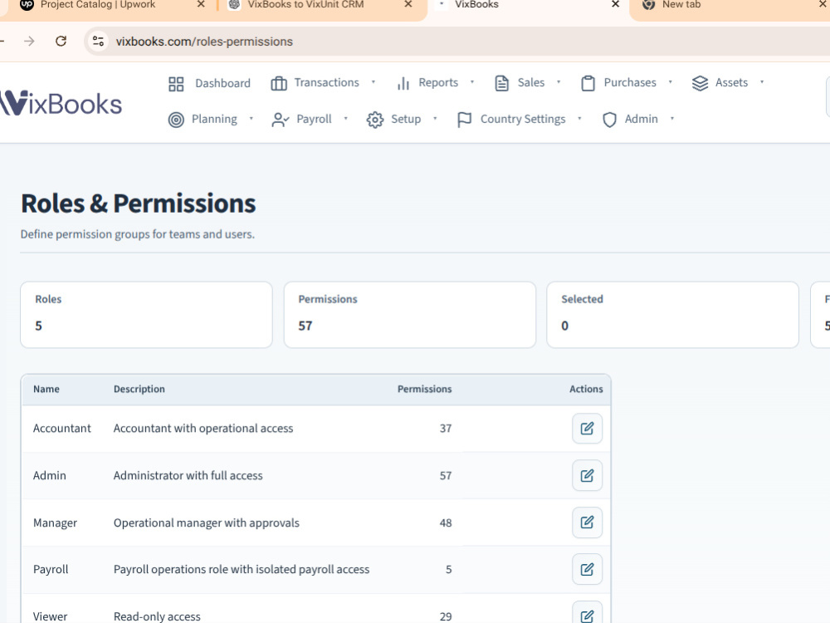Edit the Admin role
This screenshot has width=830, height=623.
point(587,475)
